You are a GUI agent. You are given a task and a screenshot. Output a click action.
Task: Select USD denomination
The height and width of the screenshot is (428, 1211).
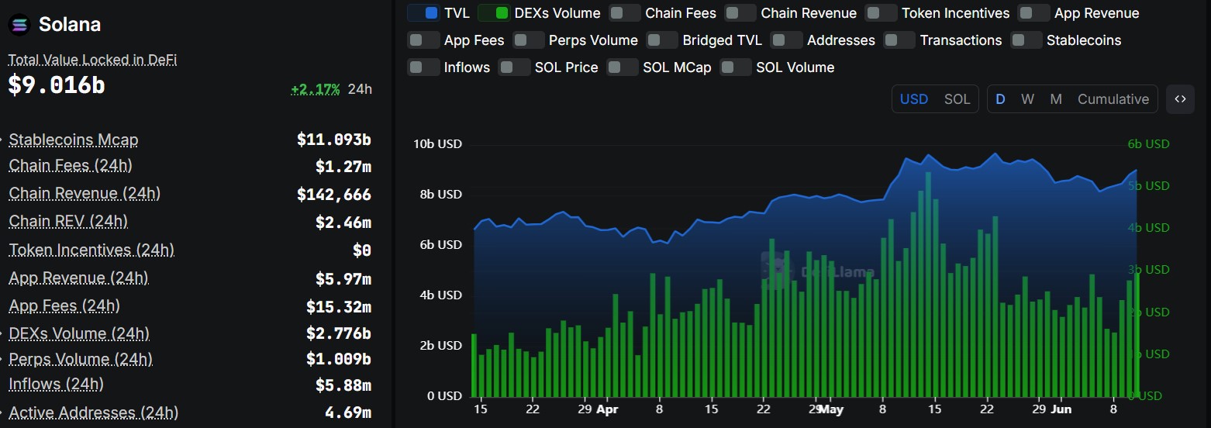click(914, 99)
